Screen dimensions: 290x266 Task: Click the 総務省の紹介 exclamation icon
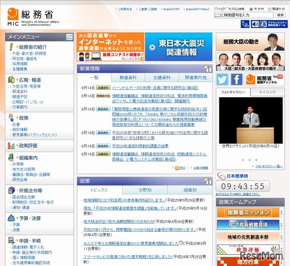click(x=11, y=47)
